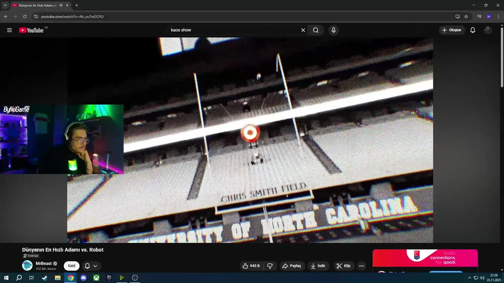
Task: Mute the tab via speaker icon
Action: coord(61,6)
